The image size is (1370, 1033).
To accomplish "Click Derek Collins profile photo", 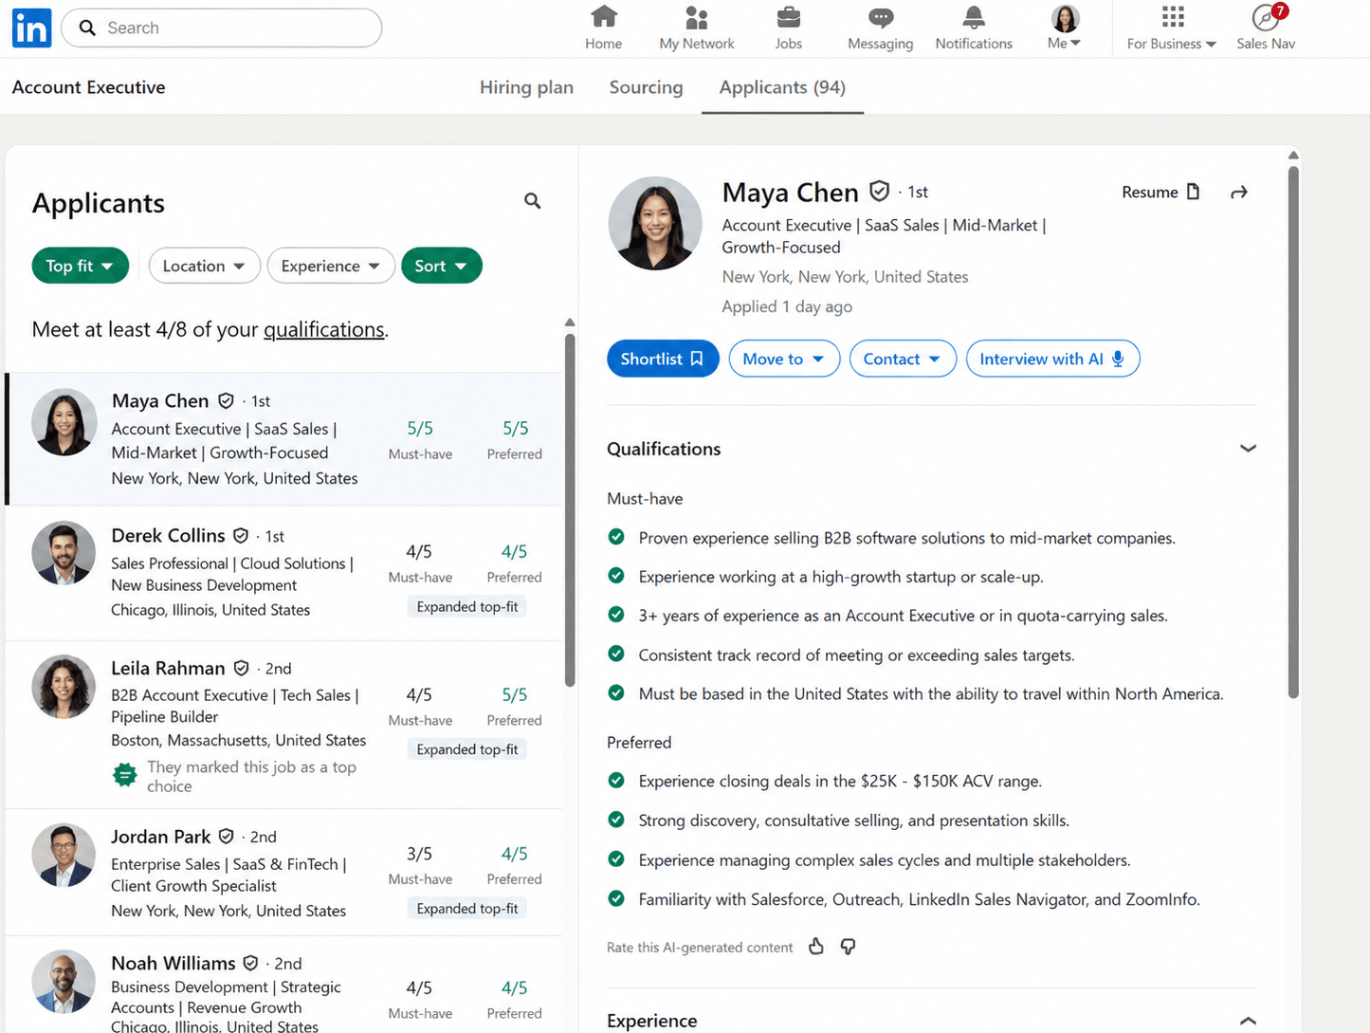I will 64,553.
